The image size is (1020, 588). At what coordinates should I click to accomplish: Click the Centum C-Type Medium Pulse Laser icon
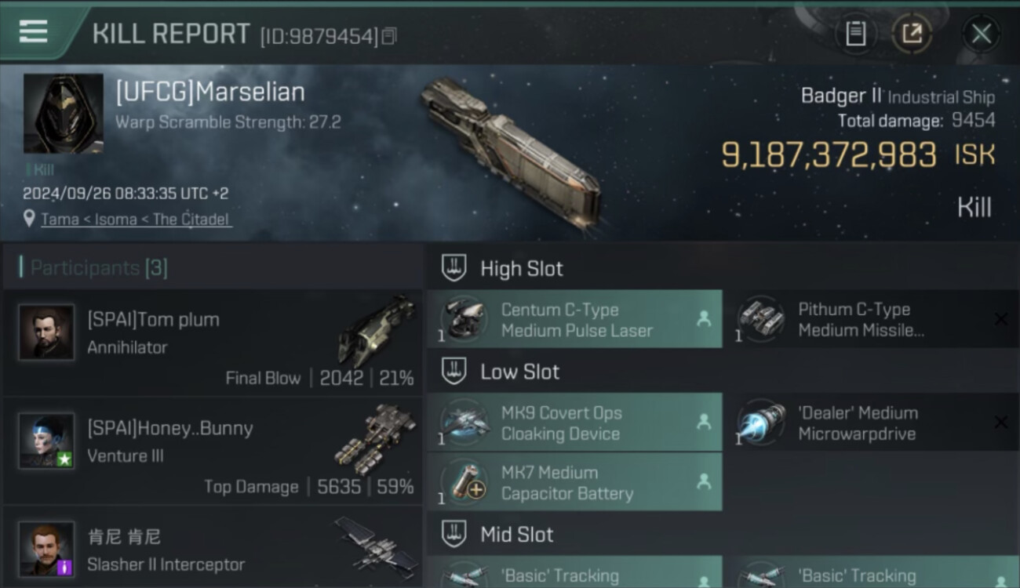point(463,320)
